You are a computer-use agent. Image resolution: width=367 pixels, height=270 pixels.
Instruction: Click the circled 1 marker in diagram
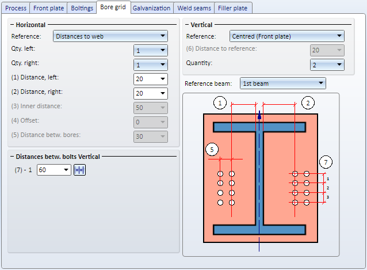click(x=220, y=103)
